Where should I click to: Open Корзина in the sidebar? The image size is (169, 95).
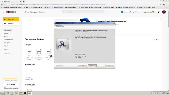click(7, 49)
